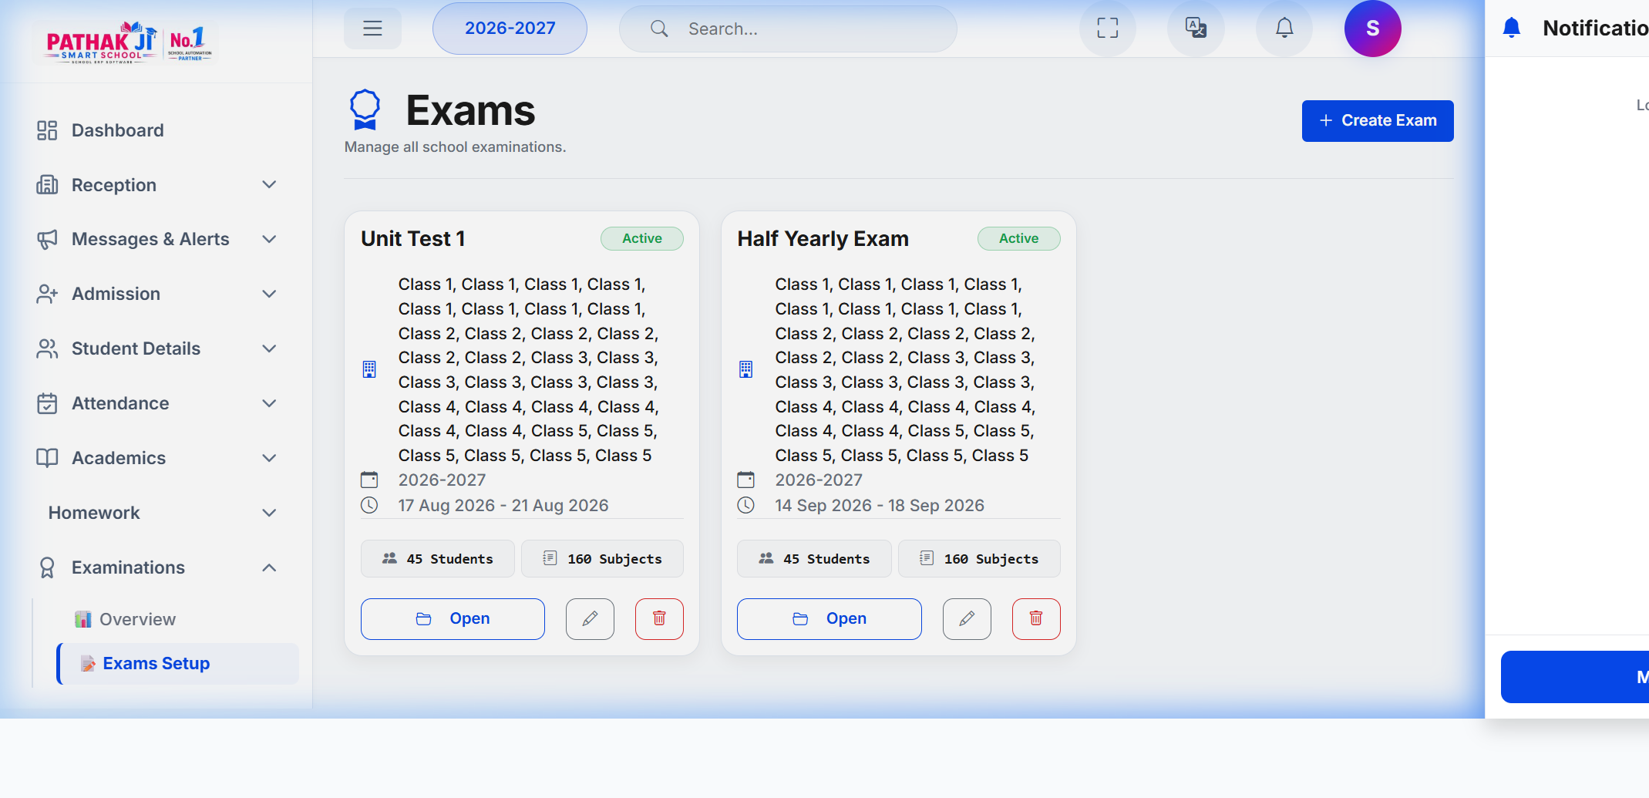
Task: Delete Unit Test 1 with trash icon
Action: coord(659,619)
